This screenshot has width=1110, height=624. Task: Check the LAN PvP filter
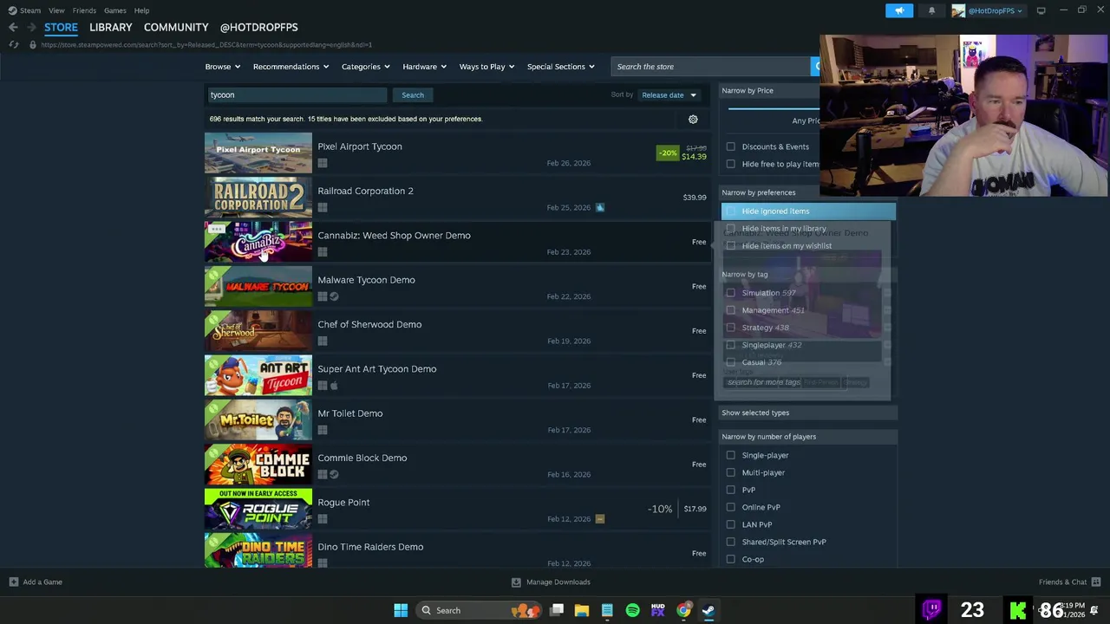tap(730, 524)
